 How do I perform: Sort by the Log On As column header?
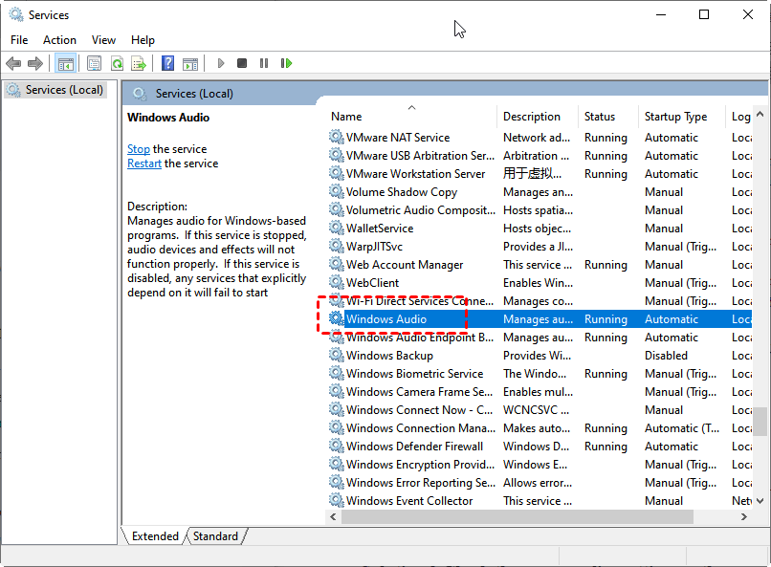740,117
